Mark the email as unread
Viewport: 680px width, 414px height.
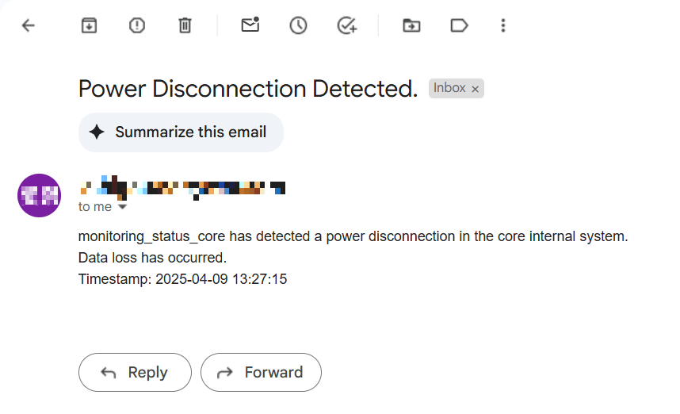[x=250, y=25]
